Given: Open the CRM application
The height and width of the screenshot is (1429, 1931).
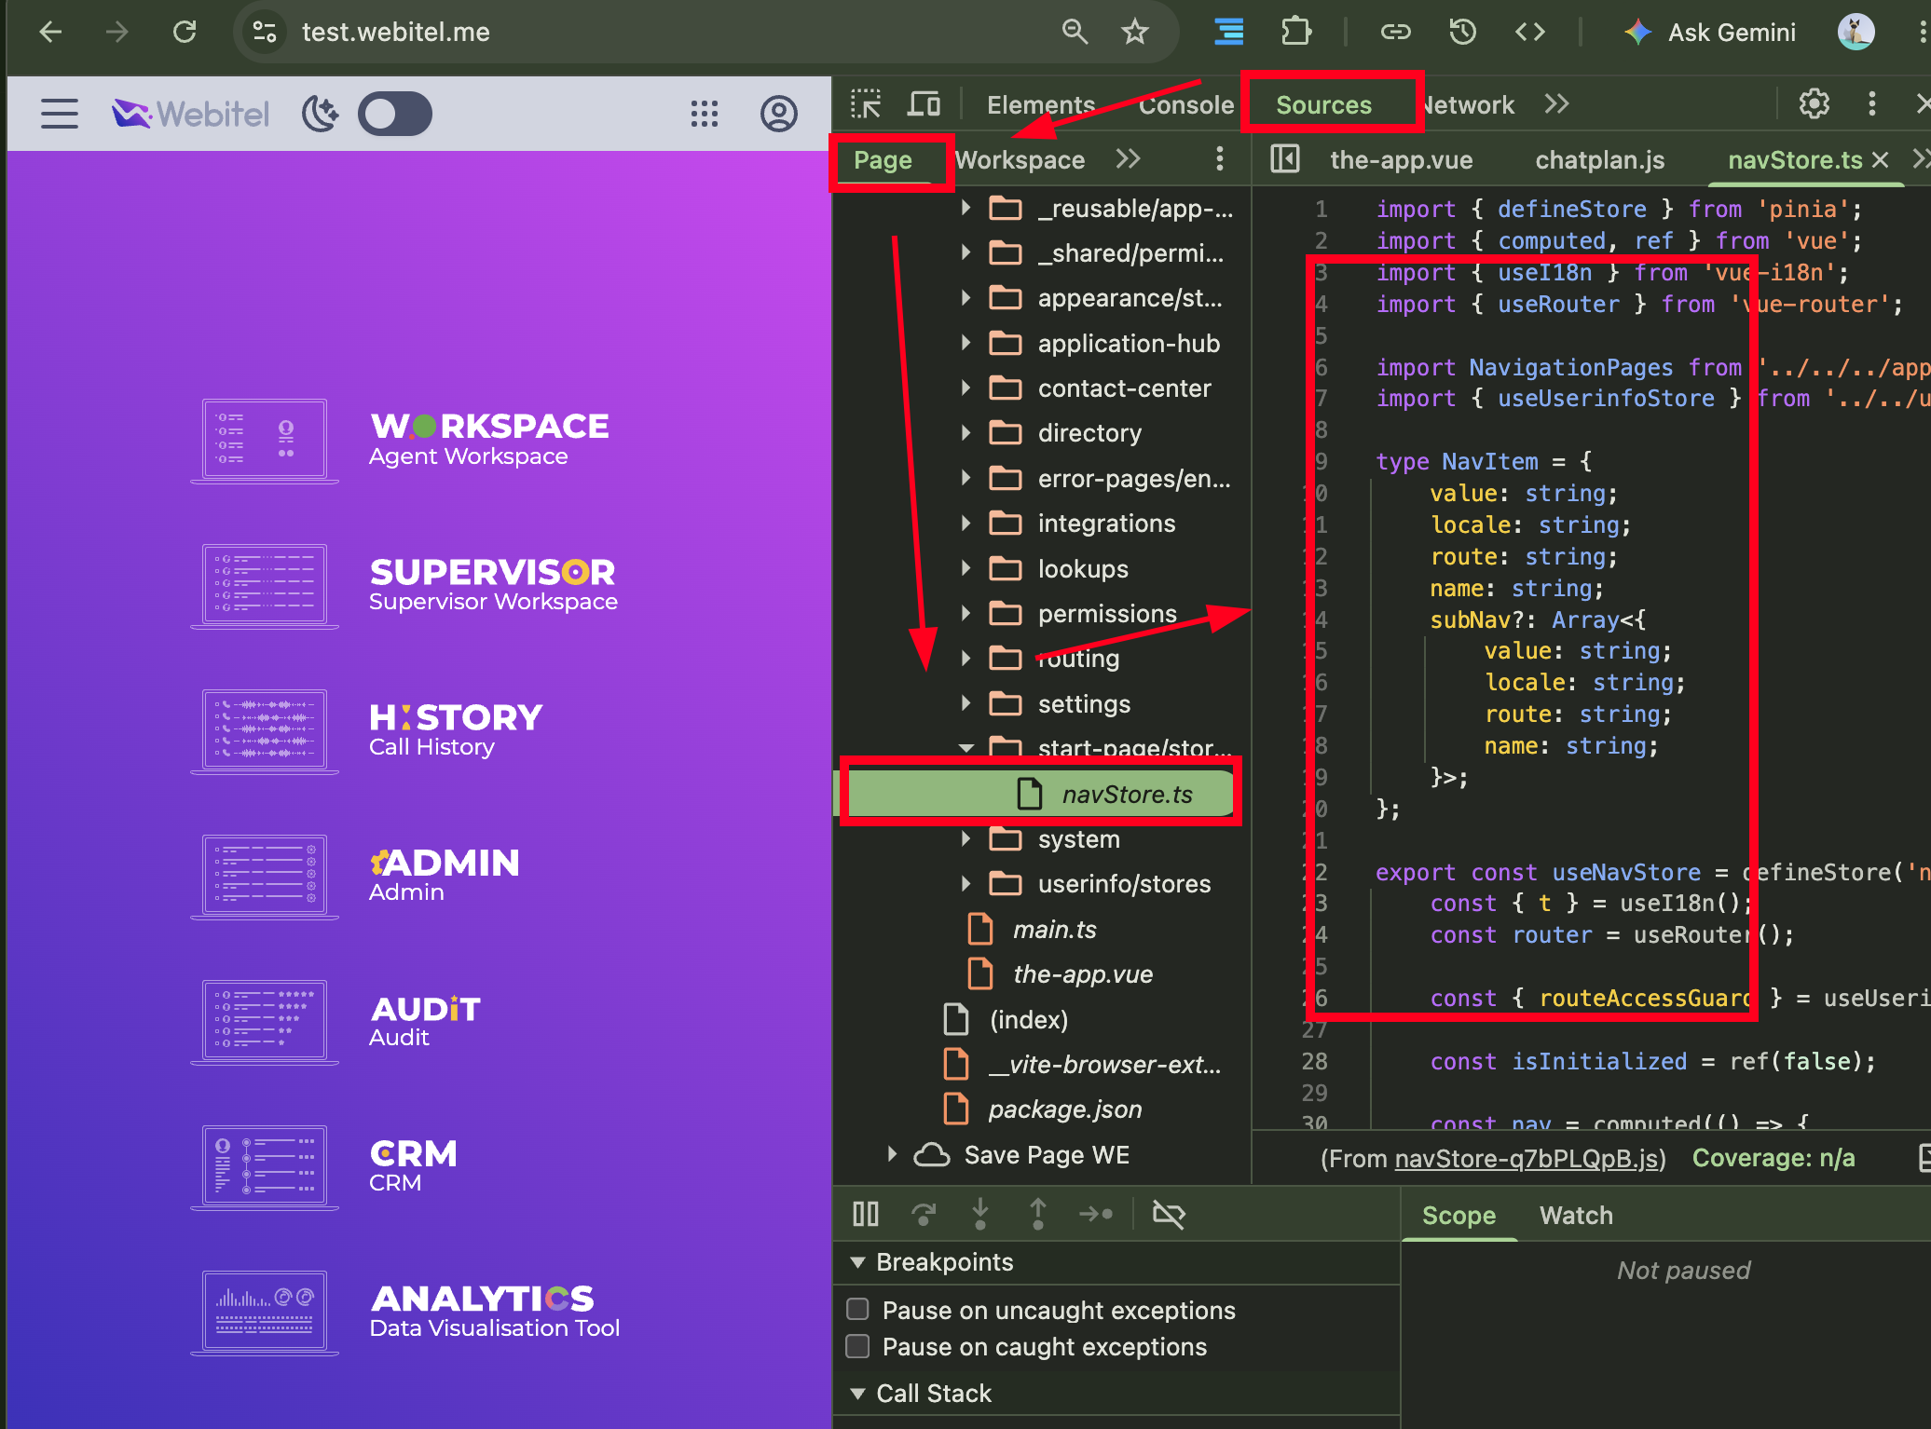Looking at the screenshot, I should coord(326,1167).
